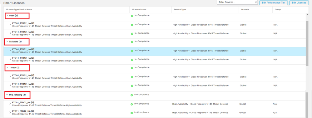Sort by License Status column header
312x118 pixels.
[x=139, y=10]
